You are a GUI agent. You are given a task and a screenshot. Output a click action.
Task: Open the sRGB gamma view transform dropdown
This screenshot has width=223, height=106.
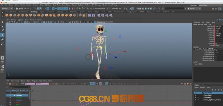pos(104,22)
